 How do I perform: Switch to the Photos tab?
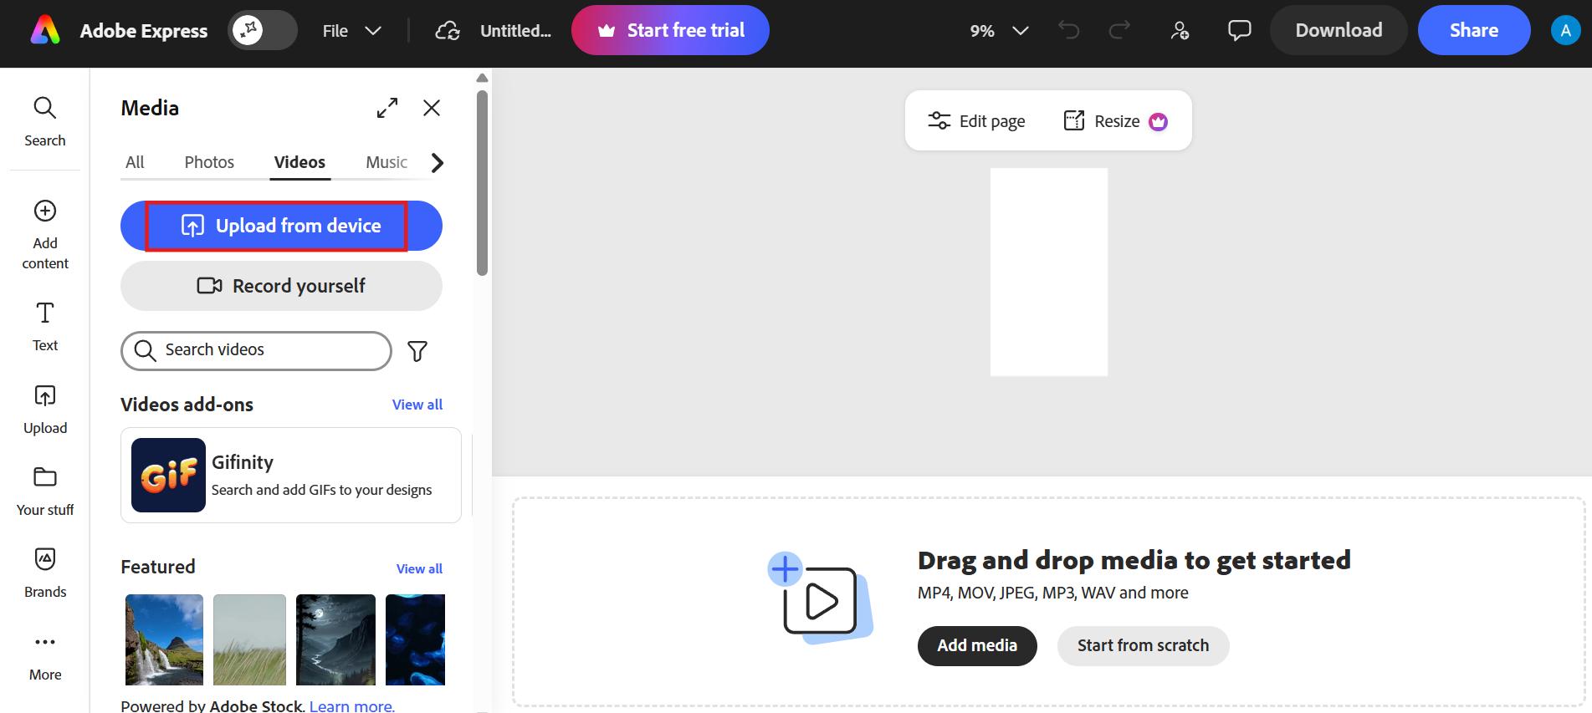pyautogui.click(x=209, y=162)
